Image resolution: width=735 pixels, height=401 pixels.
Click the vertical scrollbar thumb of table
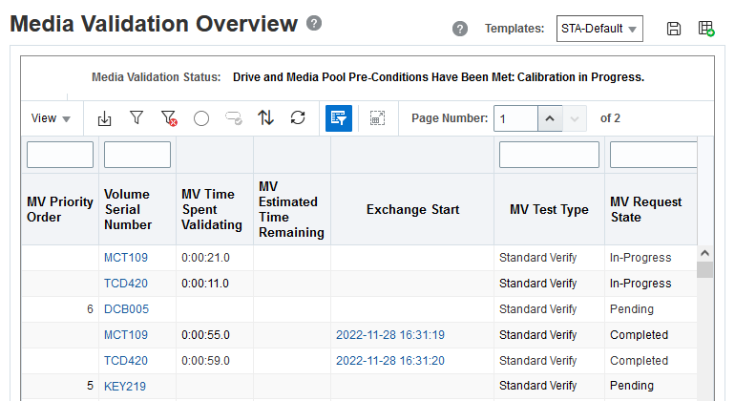[704, 269]
